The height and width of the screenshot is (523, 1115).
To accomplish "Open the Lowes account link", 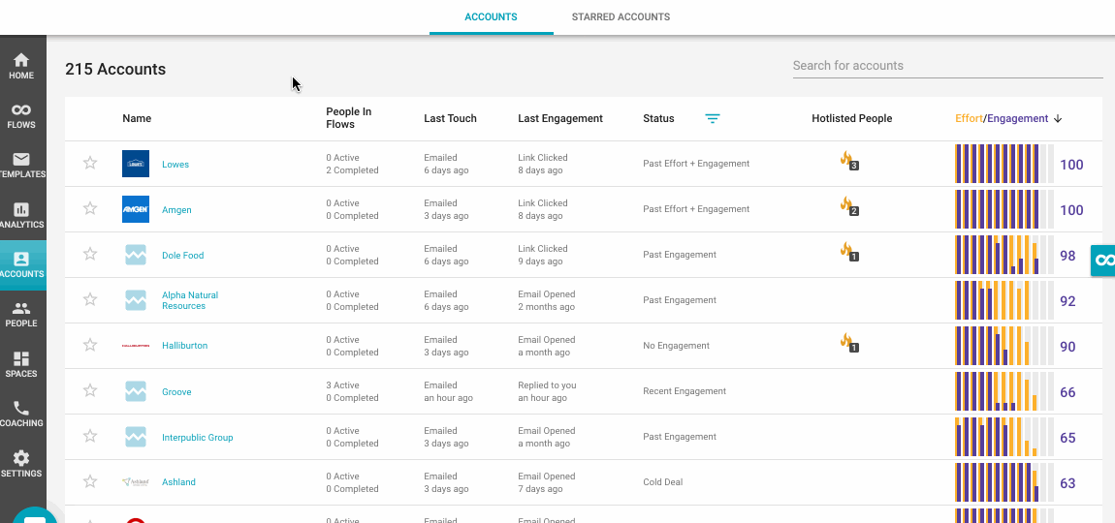I will click(175, 164).
